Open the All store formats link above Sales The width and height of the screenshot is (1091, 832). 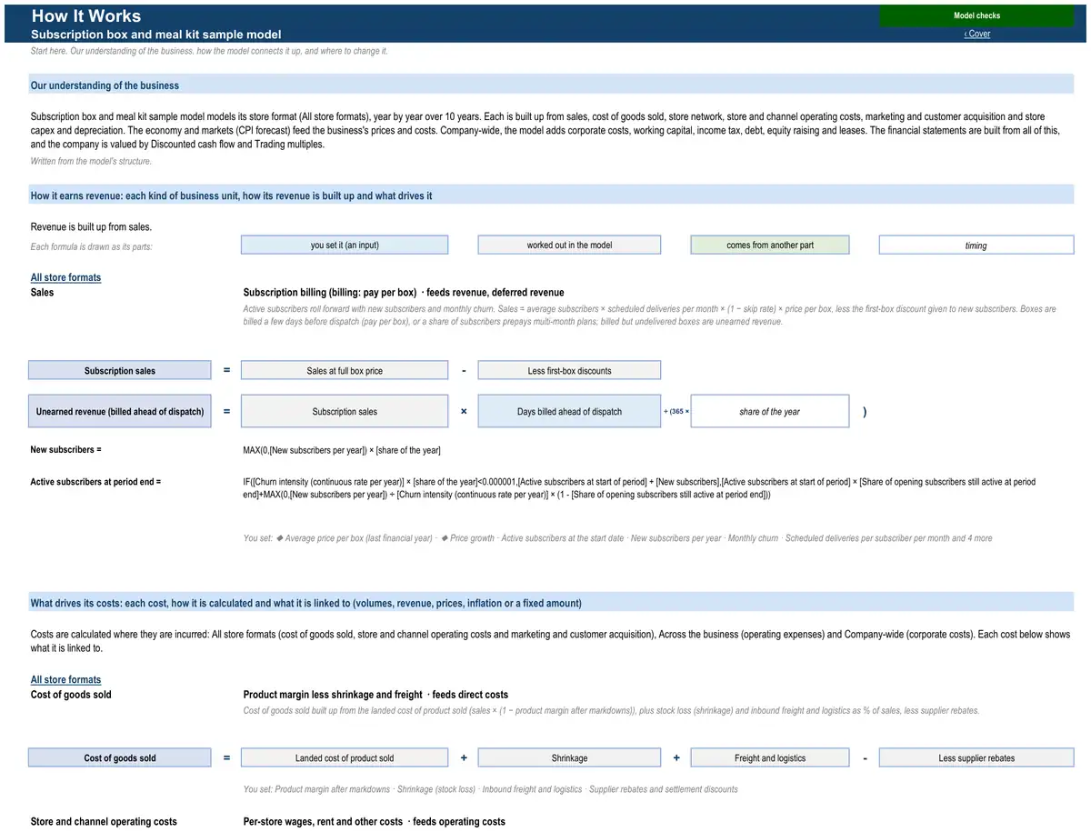click(65, 277)
